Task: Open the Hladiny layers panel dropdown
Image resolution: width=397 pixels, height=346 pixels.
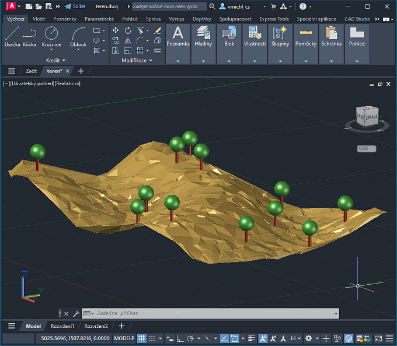Action: coord(204,61)
